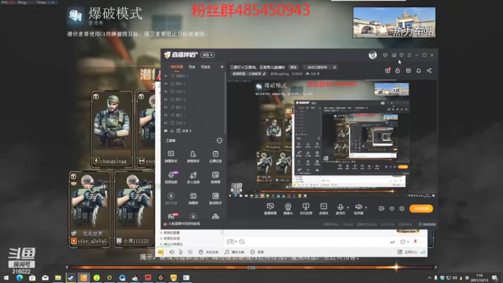This screenshot has height=283, width=503.
Task: Open the 弹幕助手 tool in toolbox
Action: (x=171, y=157)
